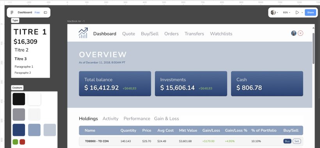The image size is (320, 148).
Task: Click the OVERVIEW heading
Action: (103, 55)
